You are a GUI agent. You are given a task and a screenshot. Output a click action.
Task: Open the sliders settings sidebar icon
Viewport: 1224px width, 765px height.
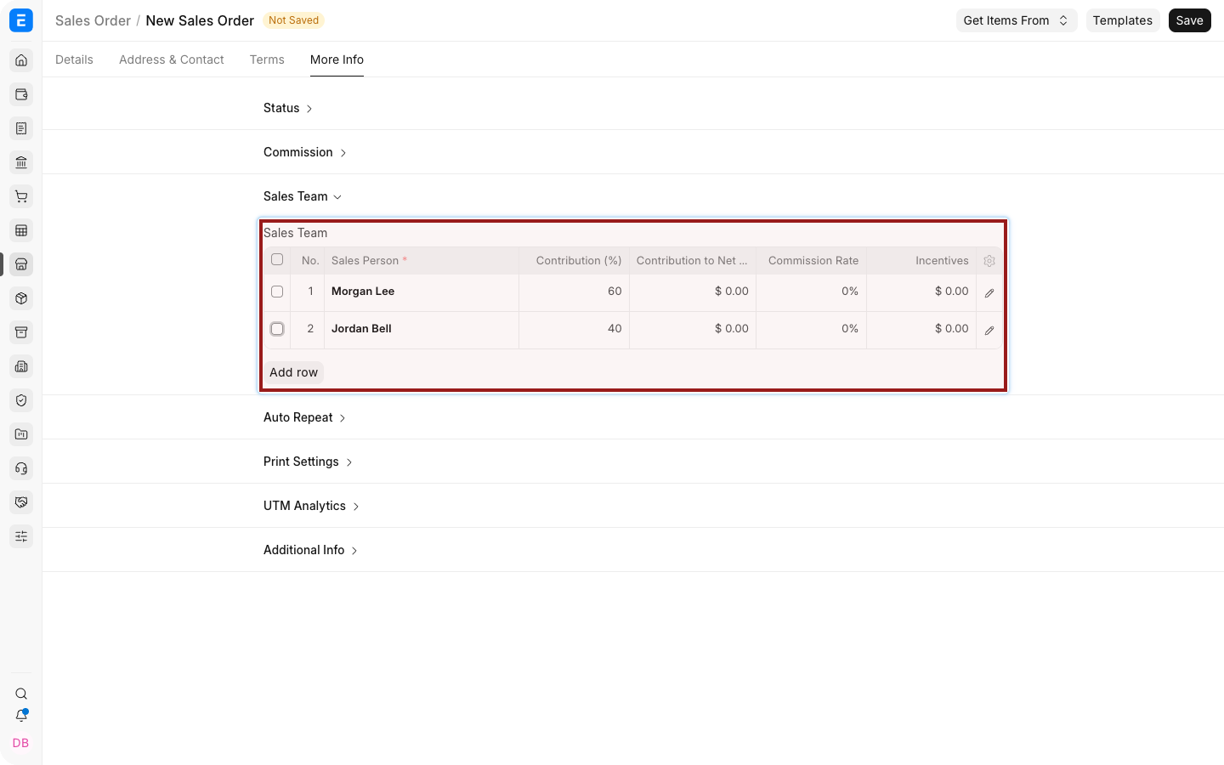coord(21,536)
